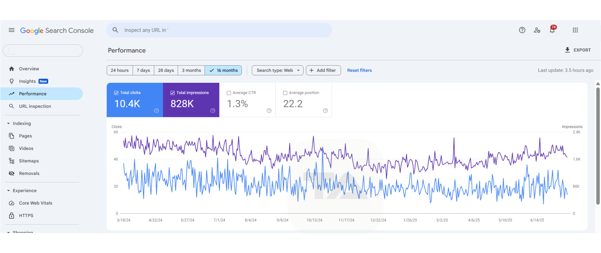Collapse the Experience section
The height and width of the screenshot is (253, 601).
pyautogui.click(x=8, y=191)
